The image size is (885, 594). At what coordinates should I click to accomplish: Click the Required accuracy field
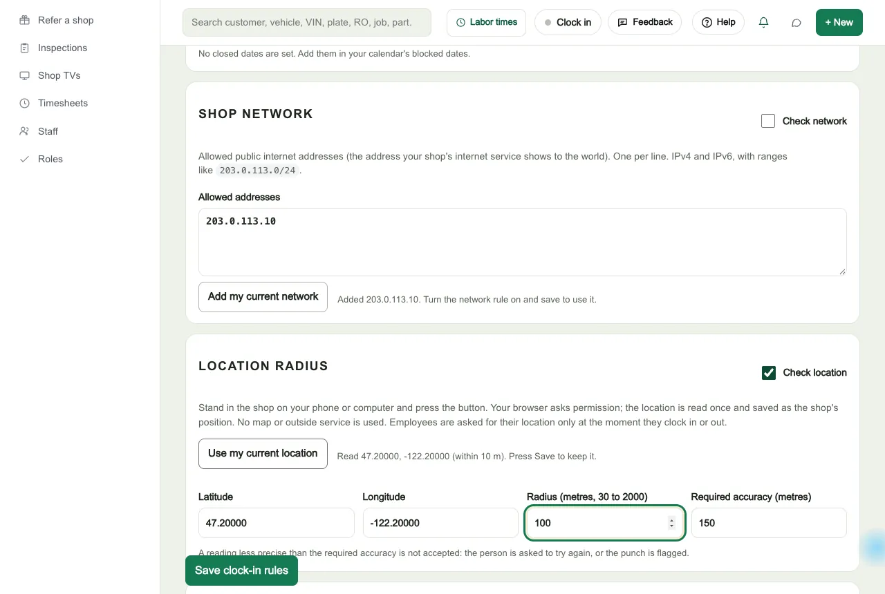point(769,523)
